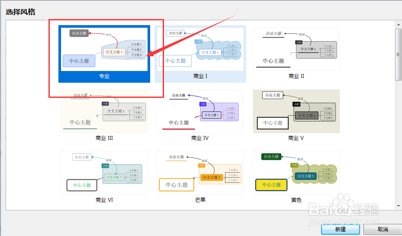402x236 pixels.
Task: Click the vertical scrollbar thumb
Action: [399, 55]
